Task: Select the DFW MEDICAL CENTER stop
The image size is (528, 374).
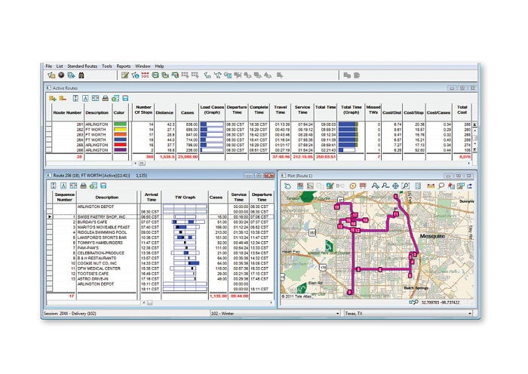Action: click(x=99, y=268)
